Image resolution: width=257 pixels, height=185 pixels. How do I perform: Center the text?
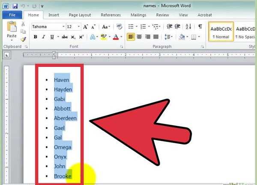pyautogui.click(x=139, y=37)
